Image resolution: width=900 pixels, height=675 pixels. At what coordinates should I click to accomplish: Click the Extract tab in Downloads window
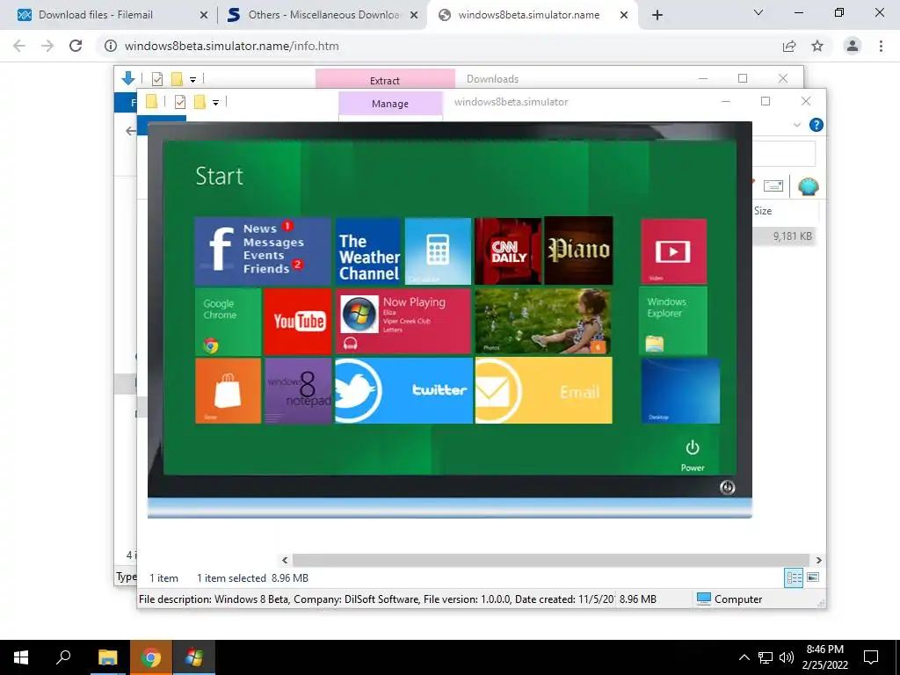tap(385, 79)
